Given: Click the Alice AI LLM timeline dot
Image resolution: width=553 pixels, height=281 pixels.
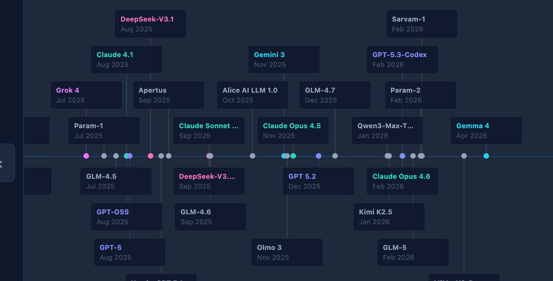Looking at the screenshot, I should pos(253,156).
